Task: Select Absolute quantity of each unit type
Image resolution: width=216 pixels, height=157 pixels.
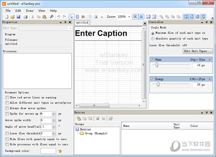Action: [x=153, y=39]
